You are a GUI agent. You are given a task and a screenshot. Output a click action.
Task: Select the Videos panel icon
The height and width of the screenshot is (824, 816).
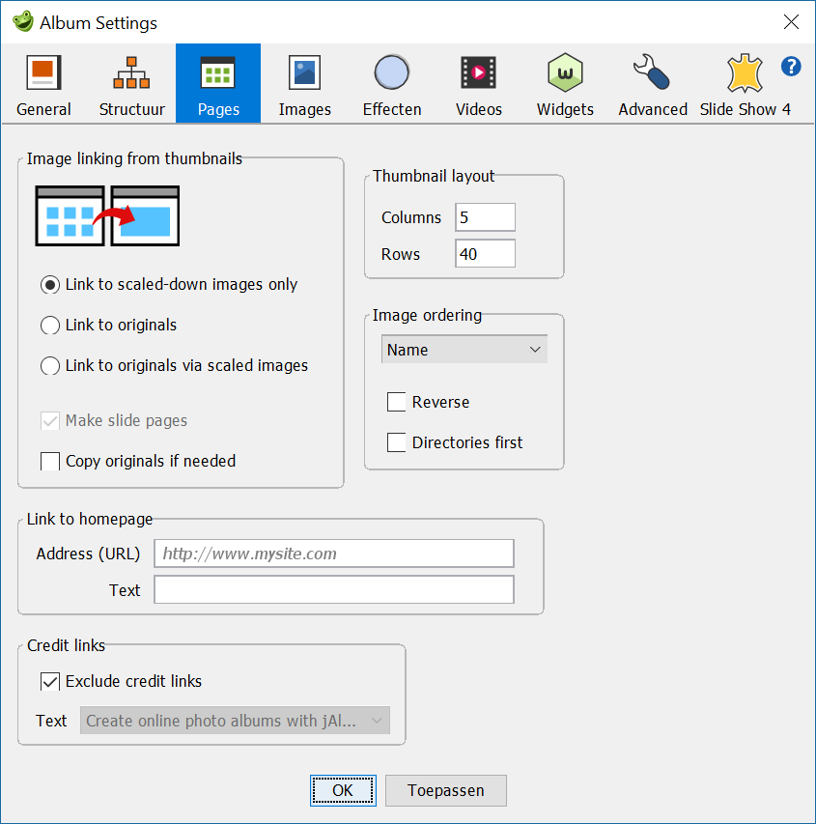coord(478,71)
